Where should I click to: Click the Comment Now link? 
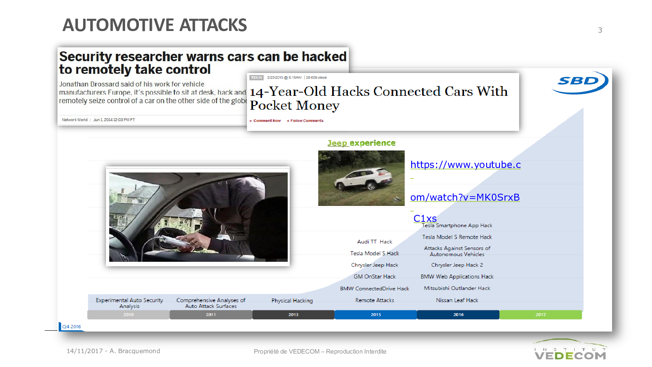[265, 121]
